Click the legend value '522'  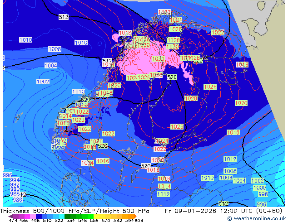pos(59,220)
